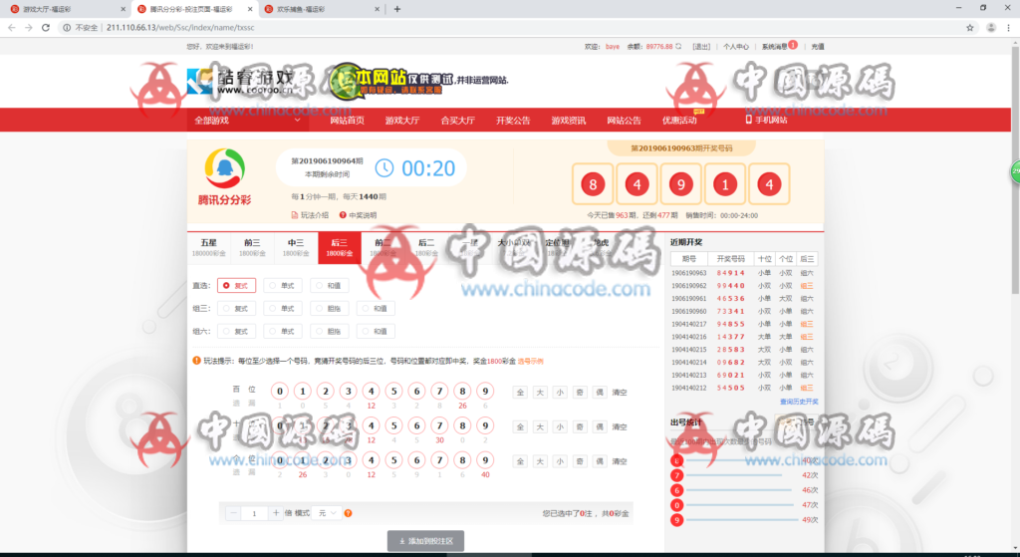The height and width of the screenshot is (557, 1020).
Task: Switch to 前三 play tab
Action: [252, 247]
